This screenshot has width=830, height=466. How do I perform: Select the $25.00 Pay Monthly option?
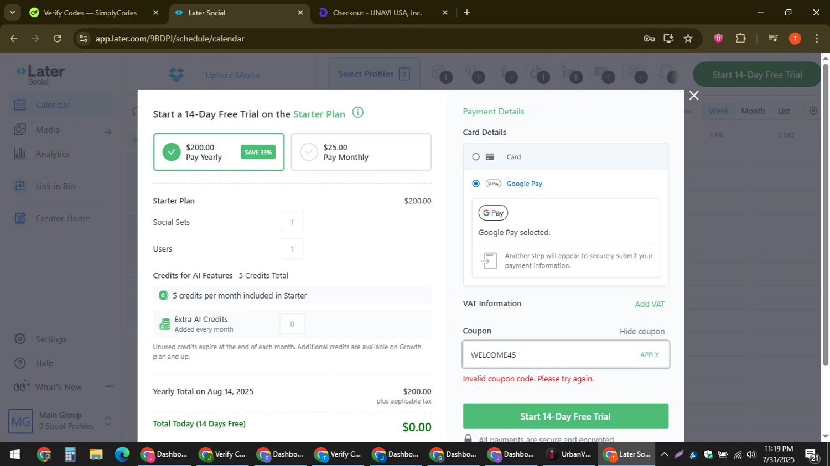point(361,152)
